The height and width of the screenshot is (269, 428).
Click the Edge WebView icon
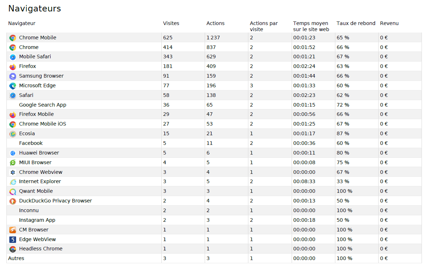click(x=13, y=240)
